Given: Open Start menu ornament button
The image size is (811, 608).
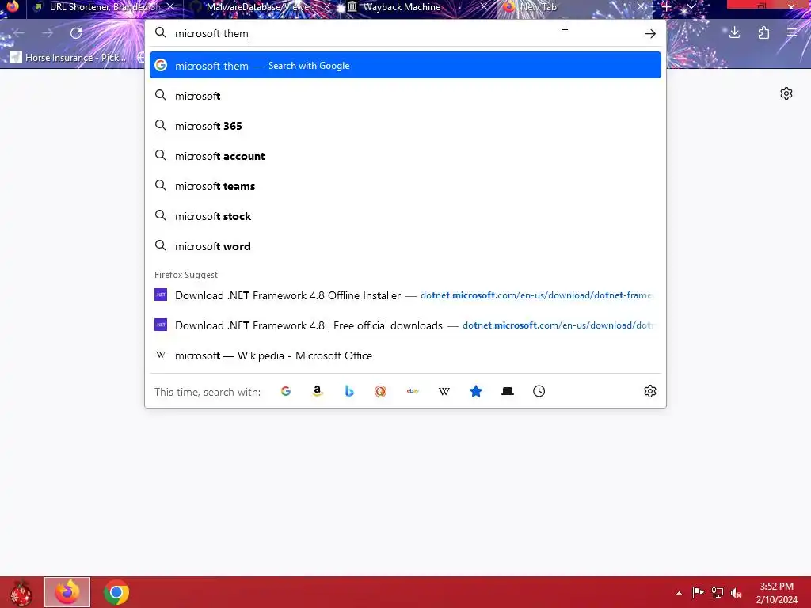Looking at the screenshot, I should click(21, 593).
